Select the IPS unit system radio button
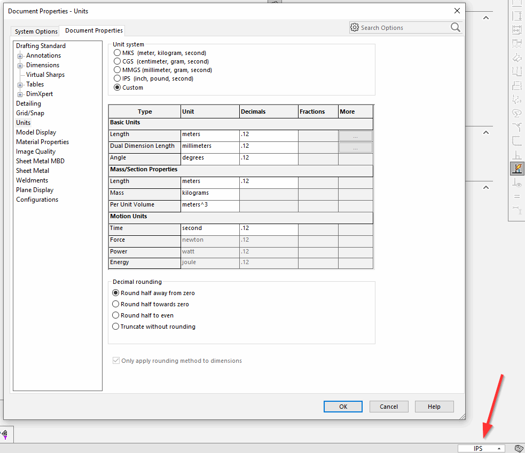525x453 pixels. [x=117, y=78]
